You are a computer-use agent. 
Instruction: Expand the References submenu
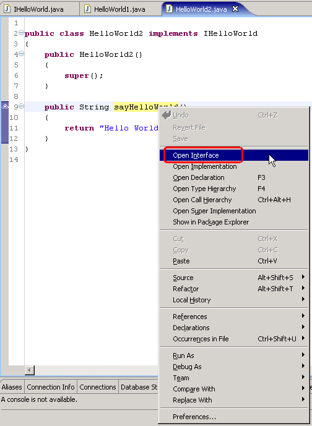(x=234, y=317)
